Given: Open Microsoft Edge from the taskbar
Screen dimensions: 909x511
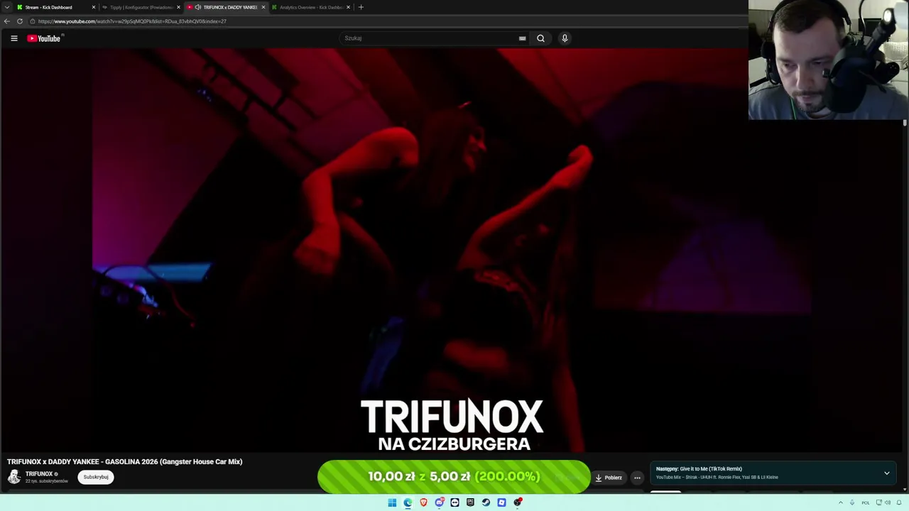Looking at the screenshot, I should [x=408, y=502].
